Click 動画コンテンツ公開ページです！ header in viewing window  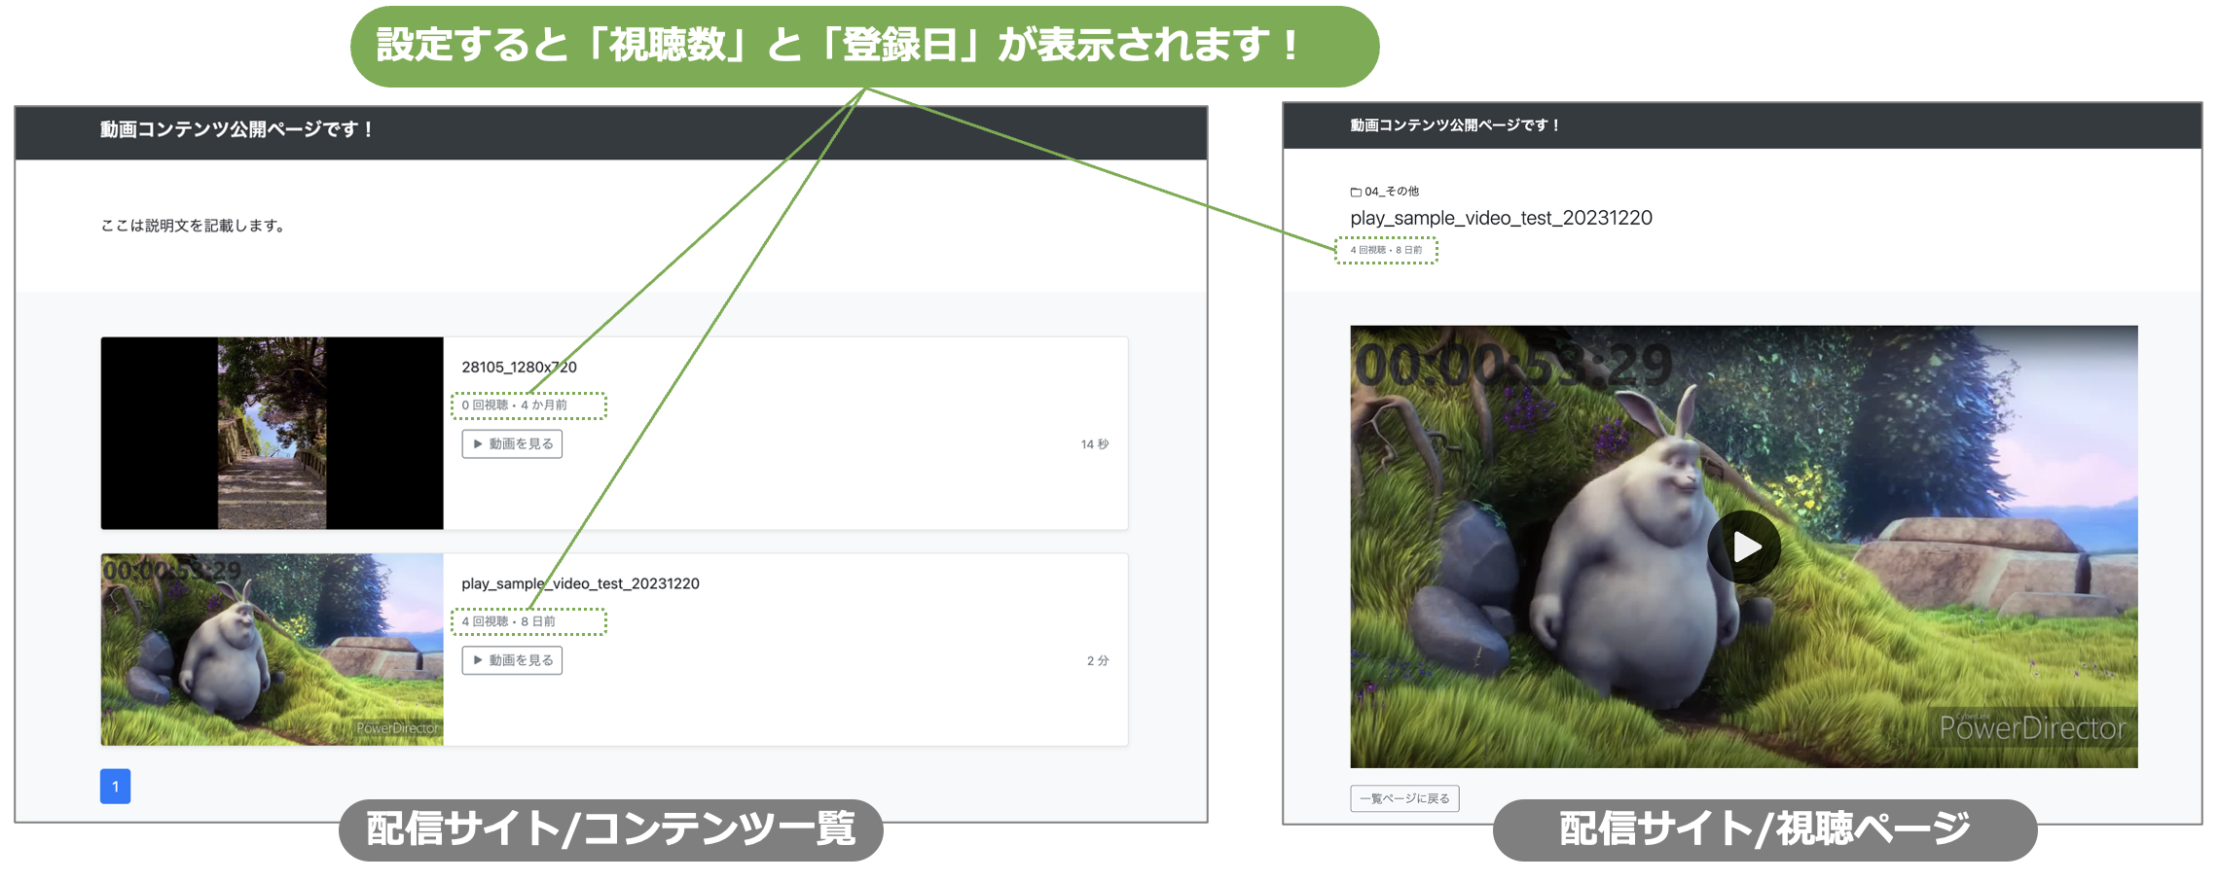[x=1455, y=125]
